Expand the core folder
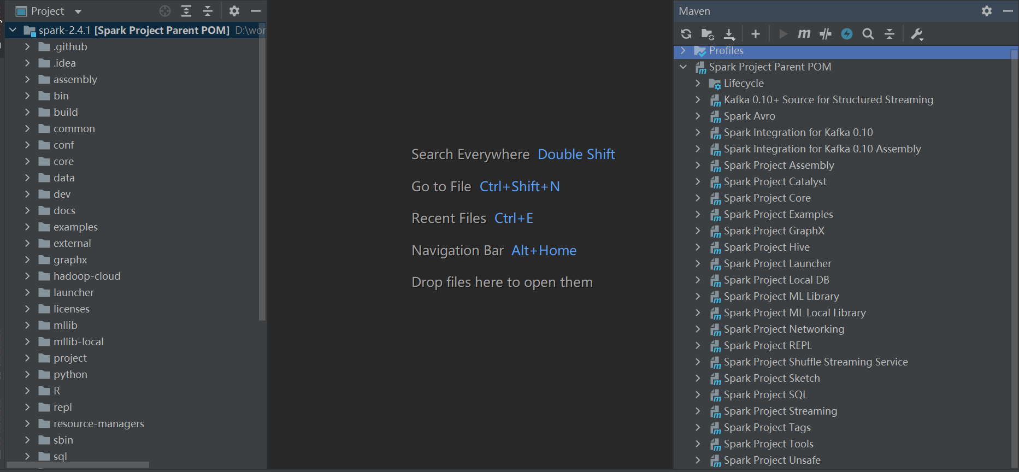The height and width of the screenshot is (472, 1019). pos(27,161)
